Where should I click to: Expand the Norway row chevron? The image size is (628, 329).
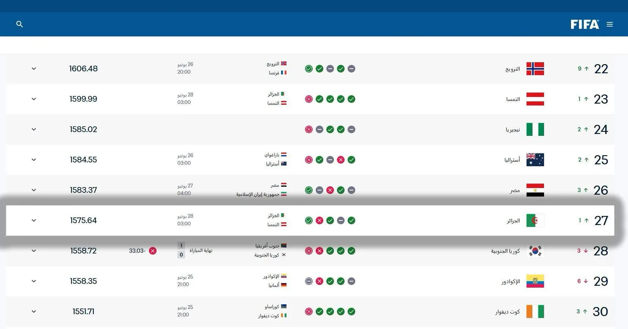tap(34, 69)
